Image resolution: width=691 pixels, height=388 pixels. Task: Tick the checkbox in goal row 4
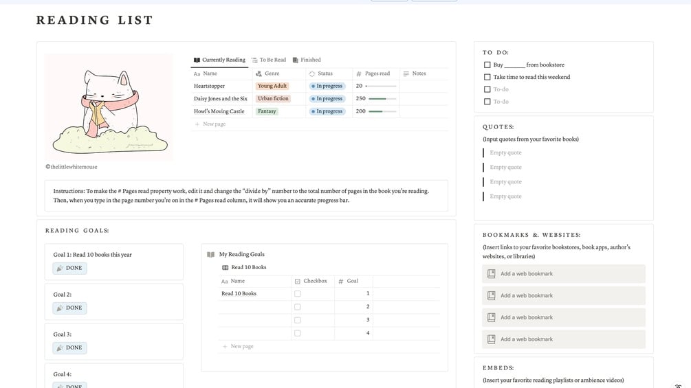[x=298, y=333]
